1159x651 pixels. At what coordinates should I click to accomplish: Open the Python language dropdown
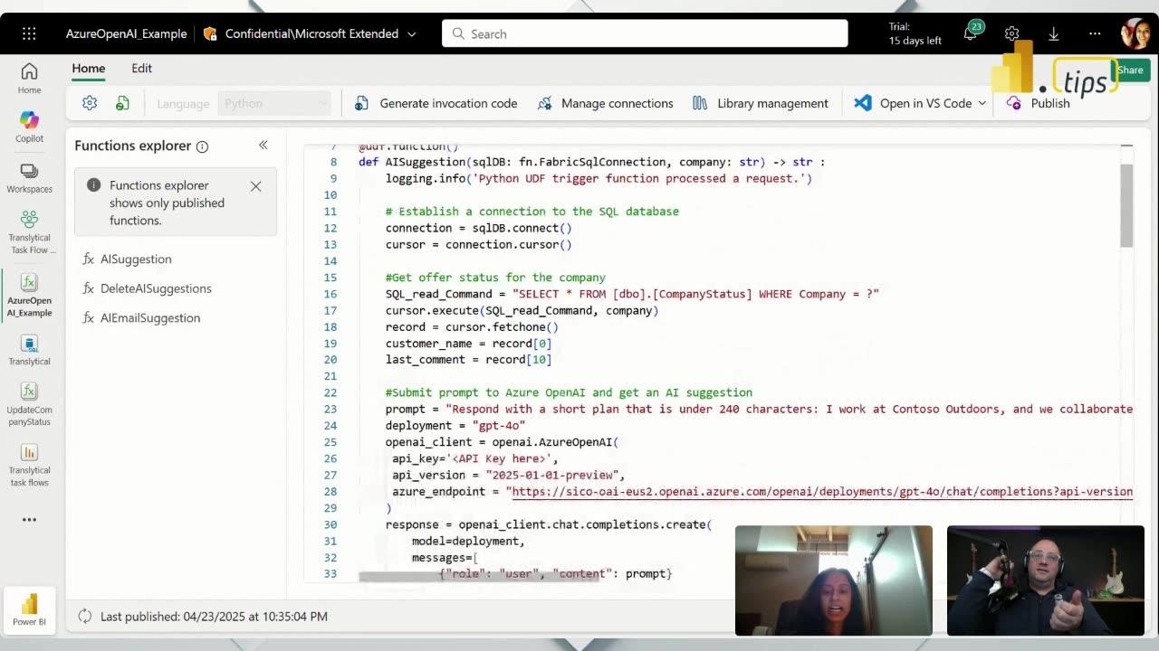[274, 103]
